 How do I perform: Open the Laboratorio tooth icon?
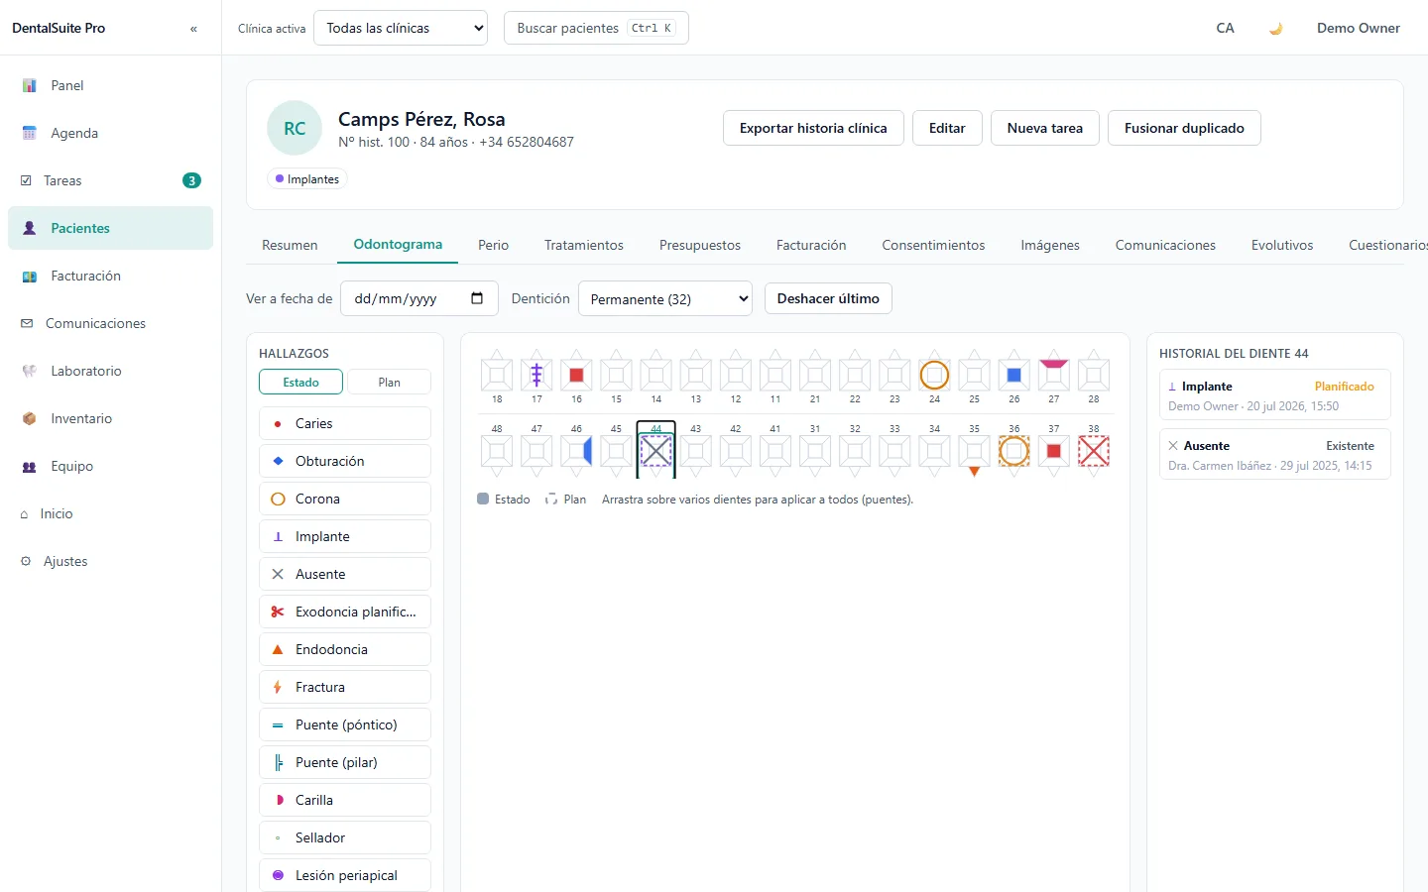click(30, 371)
